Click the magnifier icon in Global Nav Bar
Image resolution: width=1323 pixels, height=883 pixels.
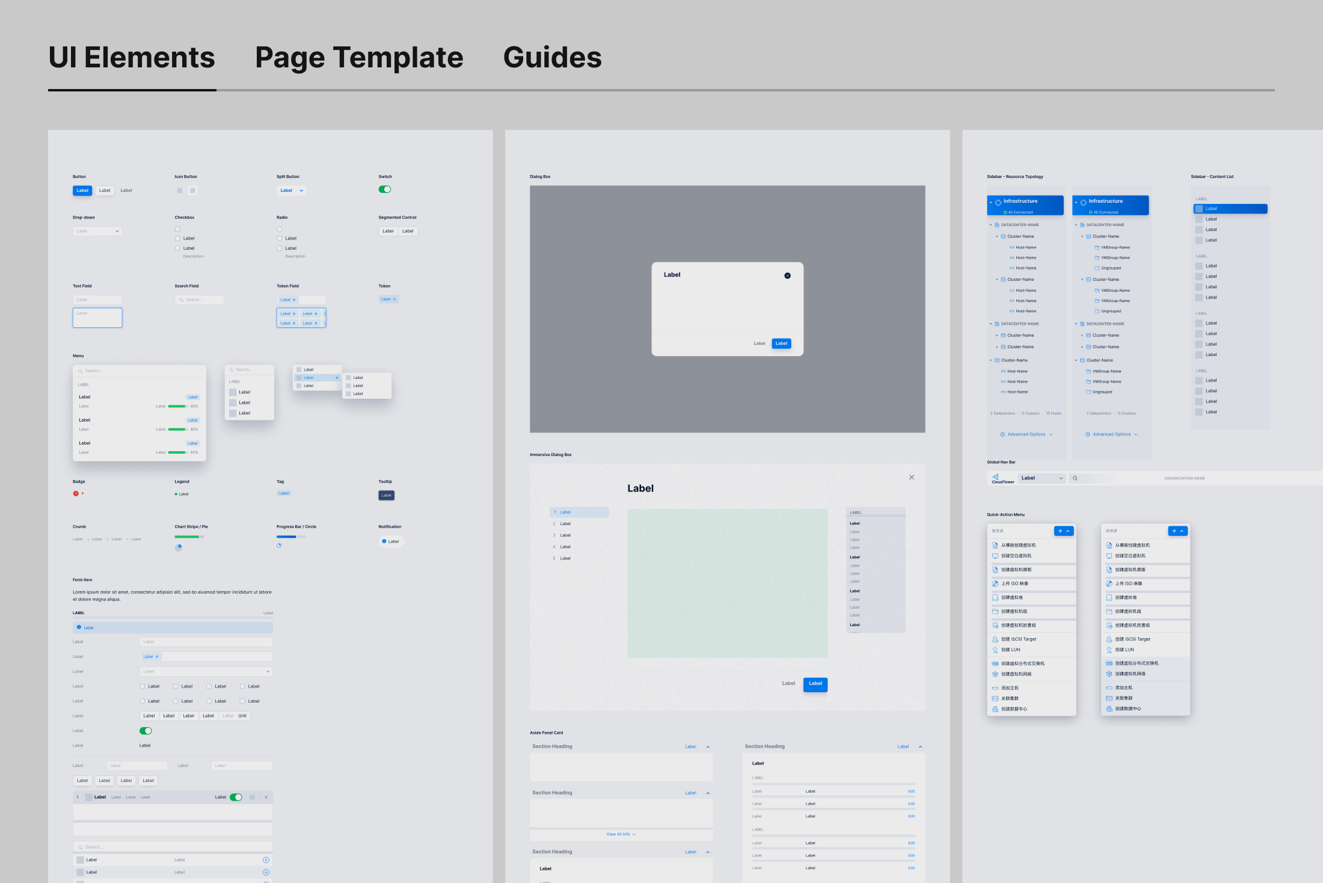1075,478
